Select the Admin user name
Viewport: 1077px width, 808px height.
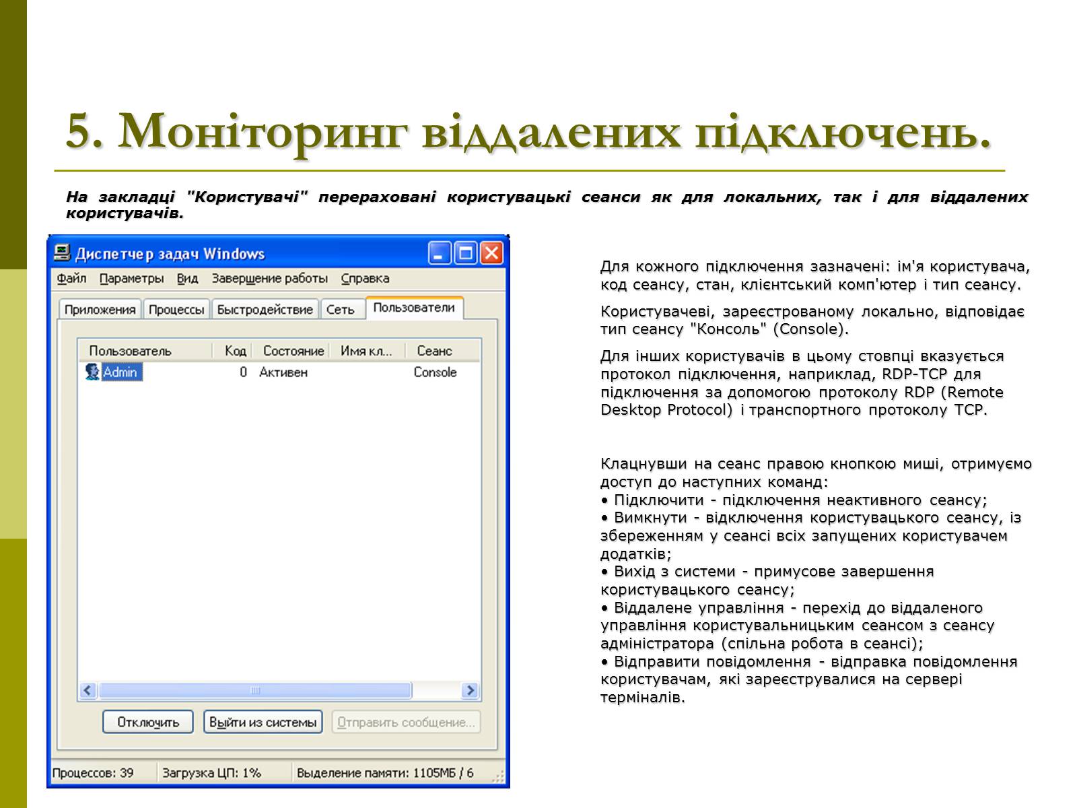click(x=121, y=372)
